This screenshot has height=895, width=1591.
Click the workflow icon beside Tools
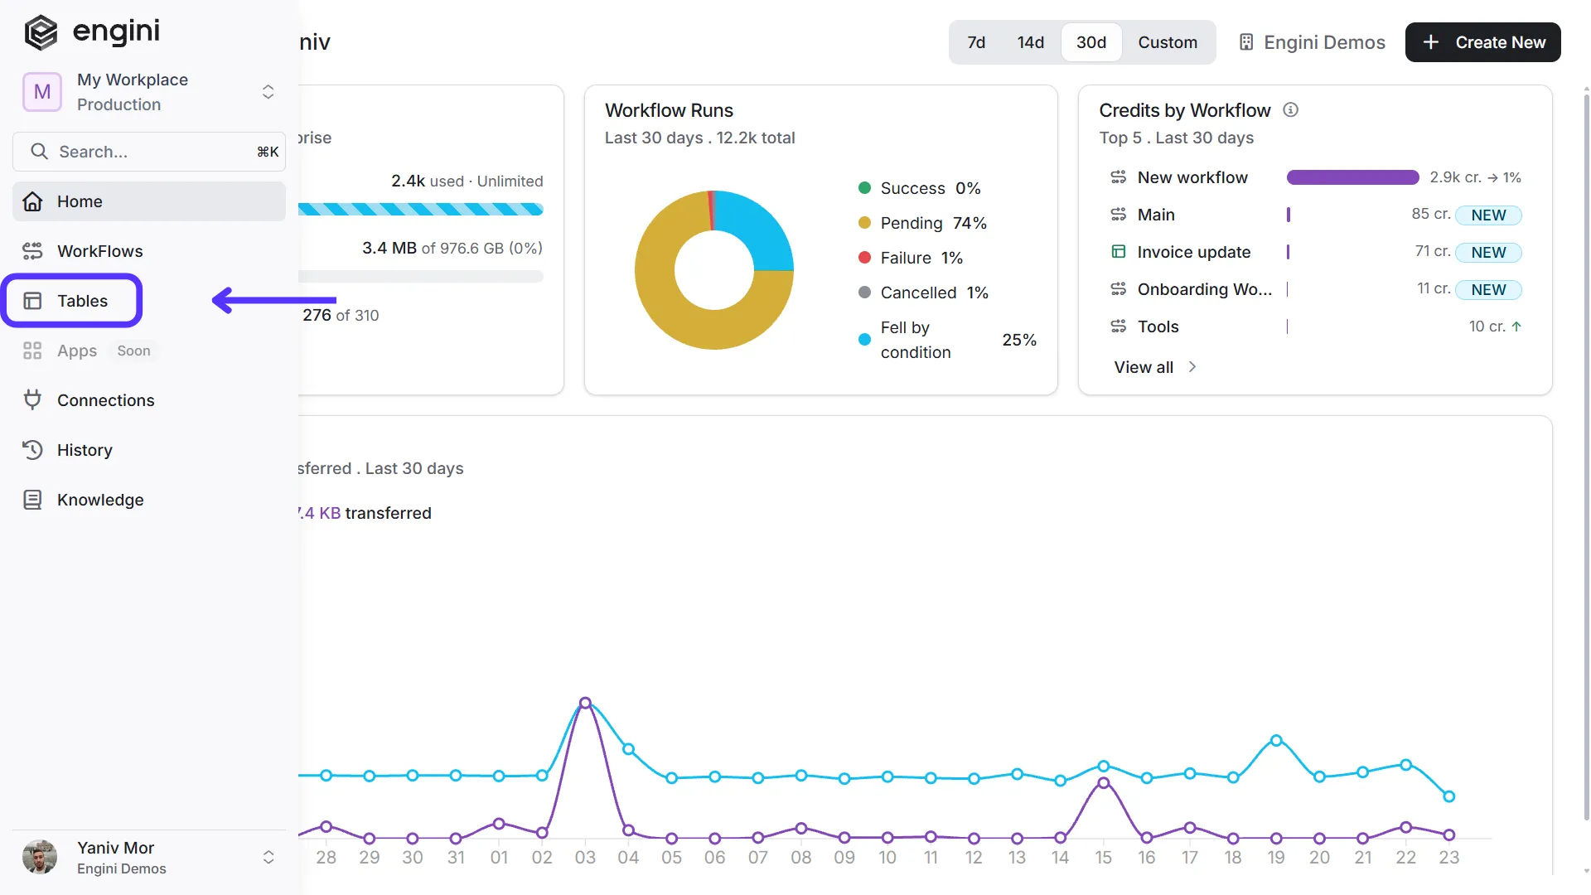coord(1118,327)
